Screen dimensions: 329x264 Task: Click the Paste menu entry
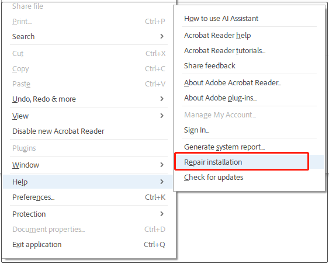tap(89, 84)
